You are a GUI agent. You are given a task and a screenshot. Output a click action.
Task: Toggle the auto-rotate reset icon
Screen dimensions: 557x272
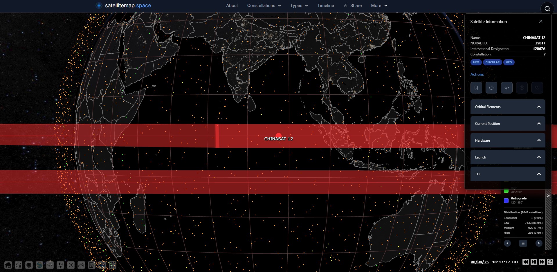[x=19, y=265]
